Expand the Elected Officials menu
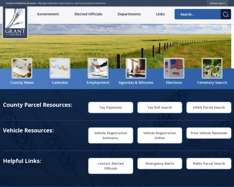Viewport: 234px width, 187px height. [88, 14]
